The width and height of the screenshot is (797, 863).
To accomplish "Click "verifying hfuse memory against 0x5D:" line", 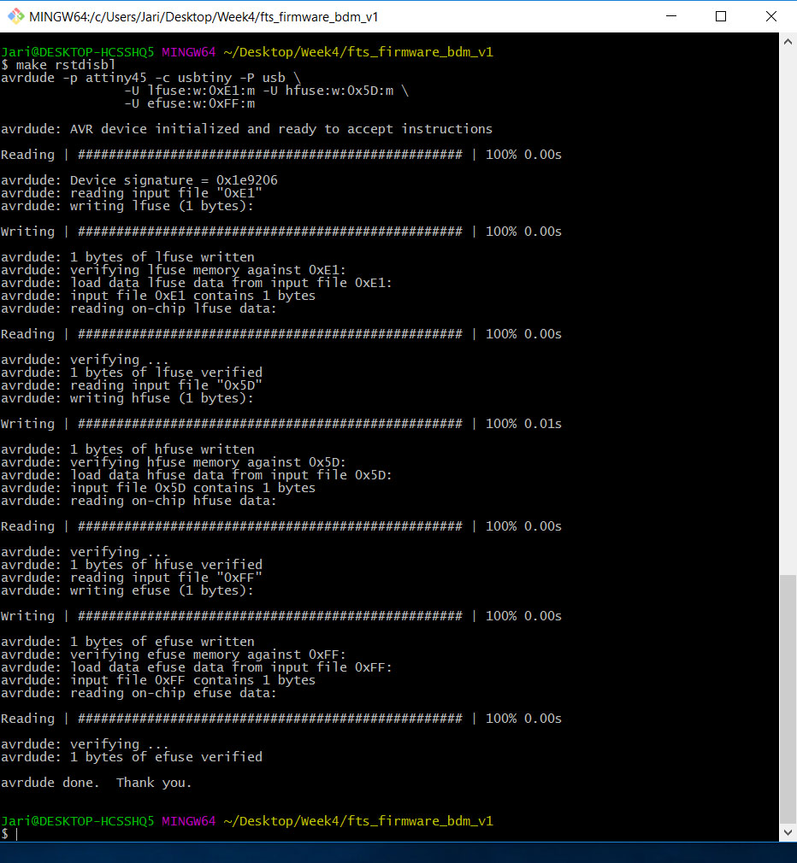I will tap(174, 462).
